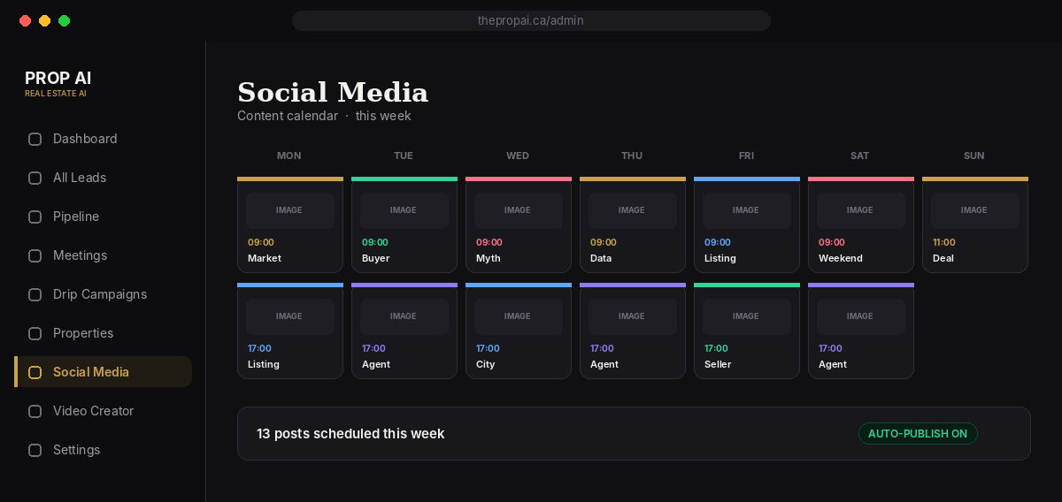The width and height of the screenshot is (1062, 502).
Task: Click the Social Media page heading
Action: coord(333,92)
